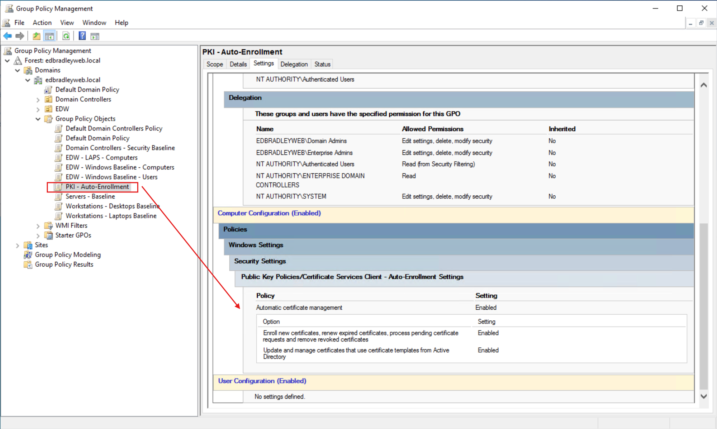This screenshot has height=429, width=717.
Task: Switch to the Scope tab
Action: 214,64
